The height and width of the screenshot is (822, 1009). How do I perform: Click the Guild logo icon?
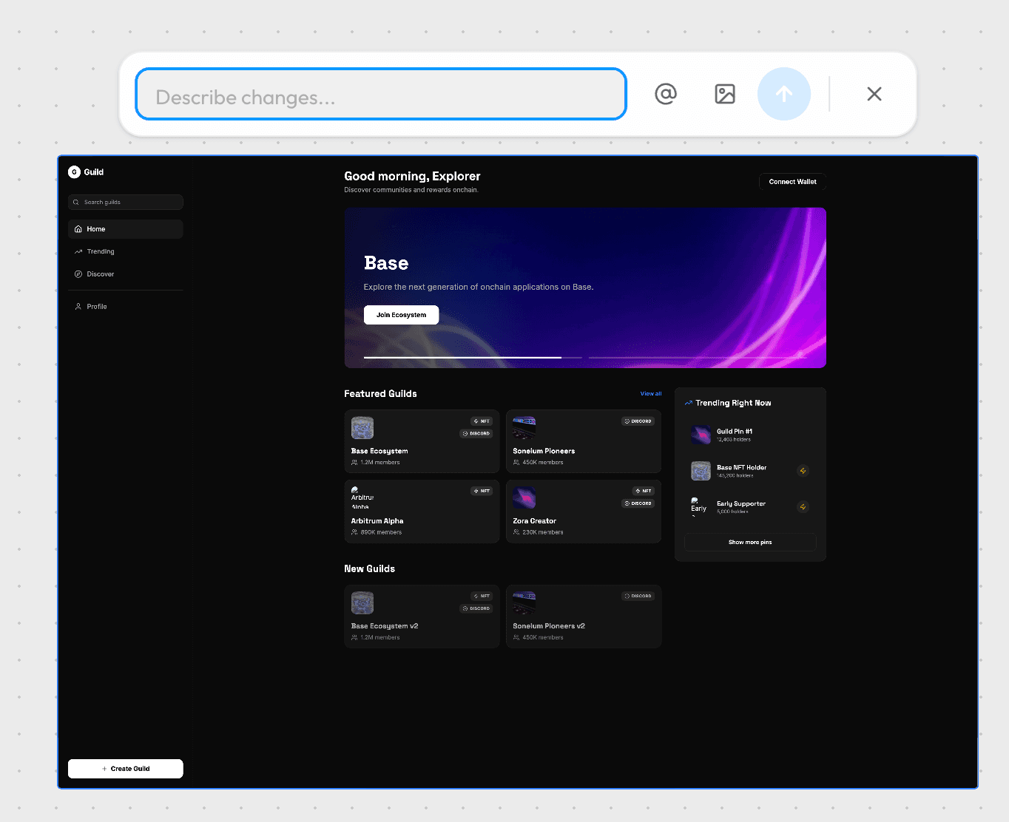[x=74, y=172]
